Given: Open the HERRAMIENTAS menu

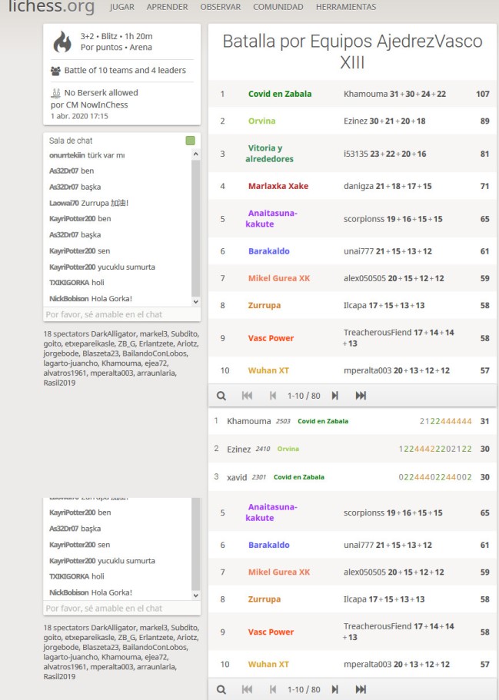Looking at the screenshot, I should 345,7.
